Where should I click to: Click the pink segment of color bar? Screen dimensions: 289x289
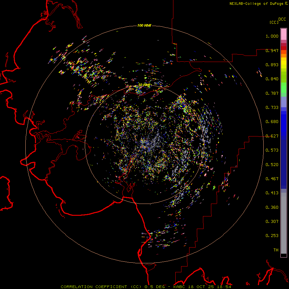[284, 34]
